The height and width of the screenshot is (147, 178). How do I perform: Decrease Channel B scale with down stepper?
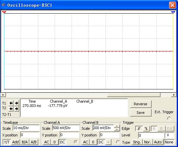coord(117,129)
